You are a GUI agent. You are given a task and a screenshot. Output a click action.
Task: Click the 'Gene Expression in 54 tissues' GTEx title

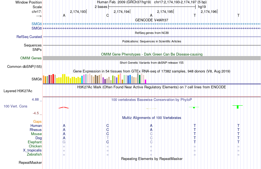point(152,71)
